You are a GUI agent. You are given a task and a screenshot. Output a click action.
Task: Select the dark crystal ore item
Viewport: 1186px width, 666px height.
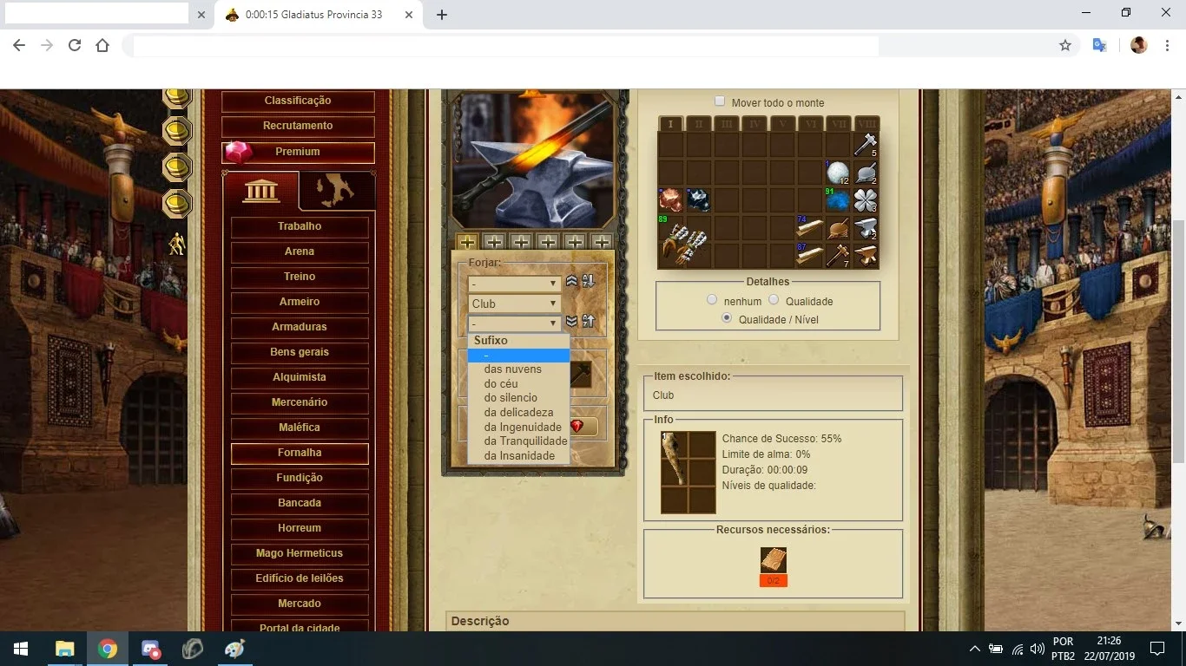click(698, 200)
